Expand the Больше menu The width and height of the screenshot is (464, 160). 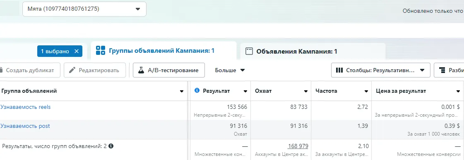230,71
